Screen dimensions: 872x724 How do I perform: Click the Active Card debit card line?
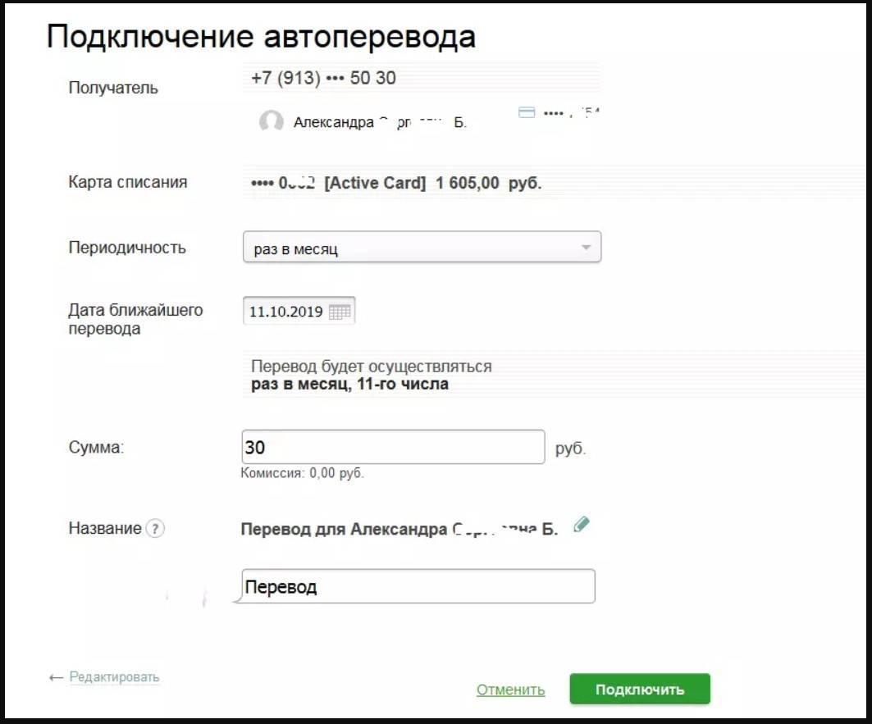pos(396,184)
